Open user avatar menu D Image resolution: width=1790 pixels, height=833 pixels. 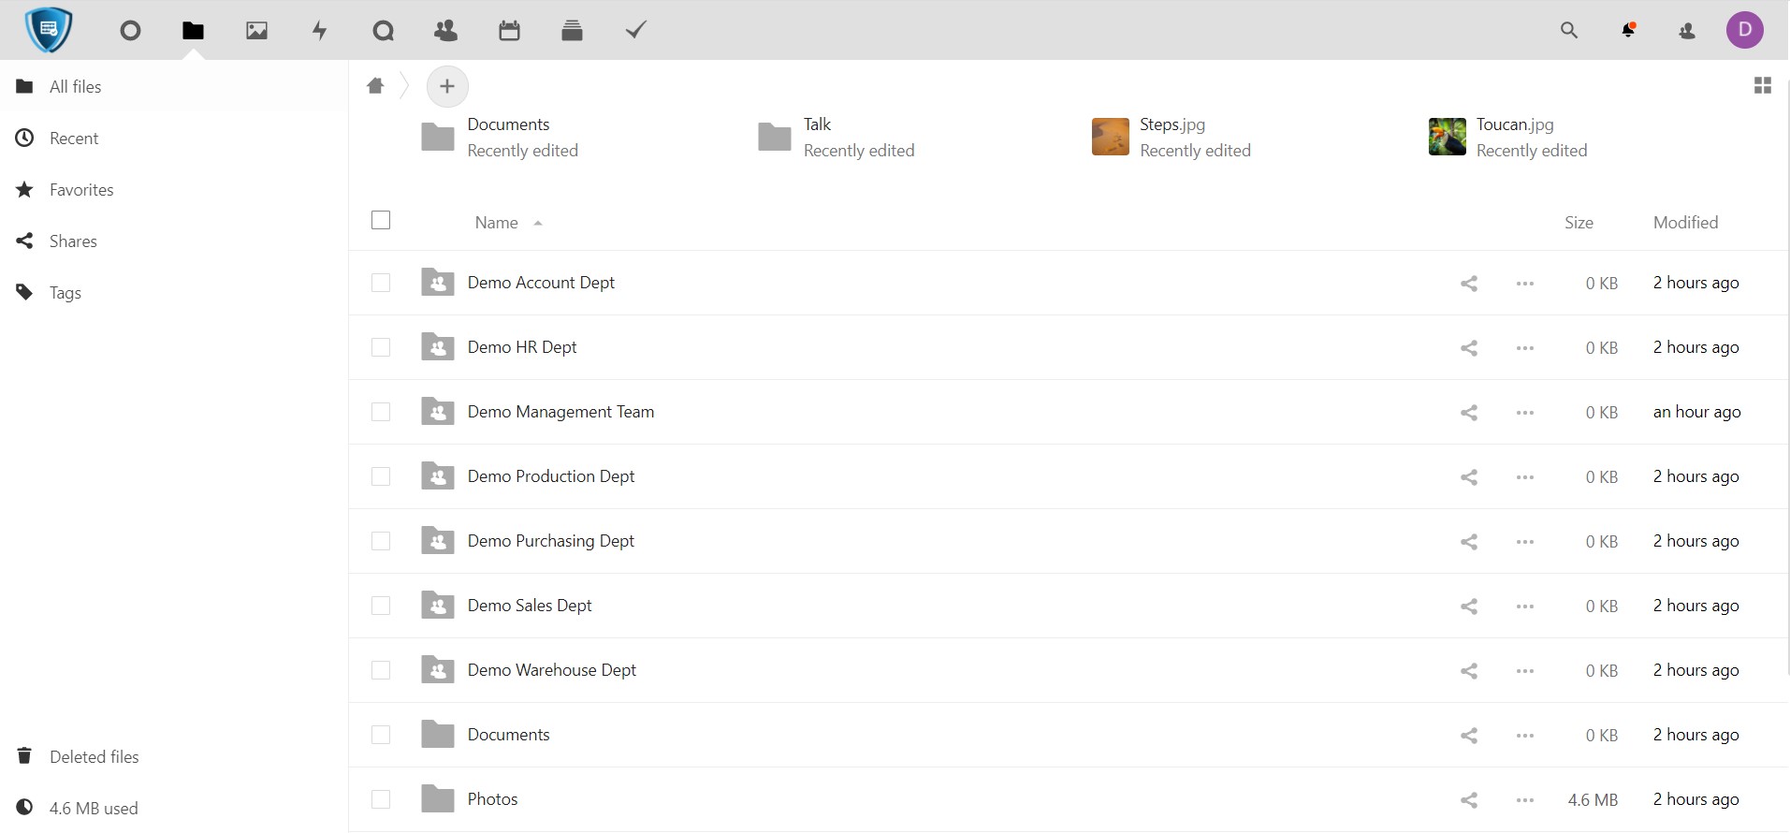click(1744, 30)
